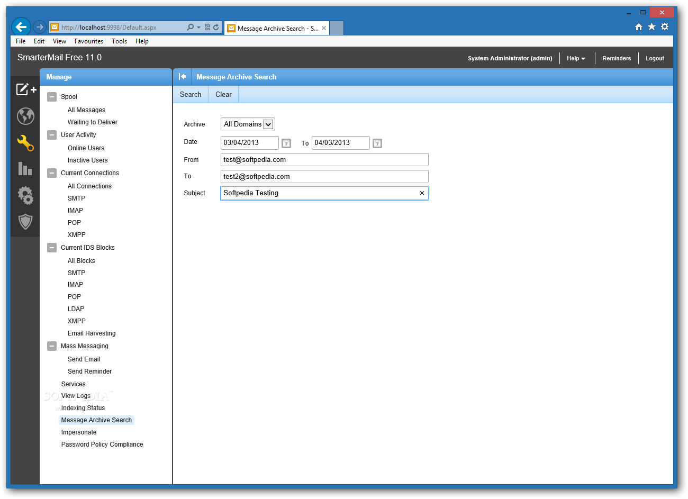Open the globe domains icon in sidebar
Screen dimensions: 688x499
pos(25,116)
